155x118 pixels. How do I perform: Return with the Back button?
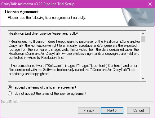[x=89, y=111]
